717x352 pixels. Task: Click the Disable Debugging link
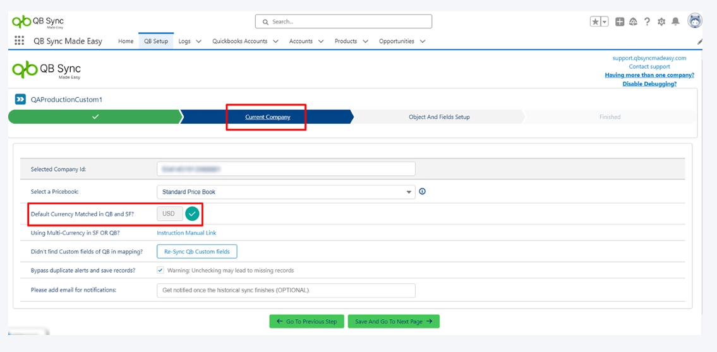649,84
